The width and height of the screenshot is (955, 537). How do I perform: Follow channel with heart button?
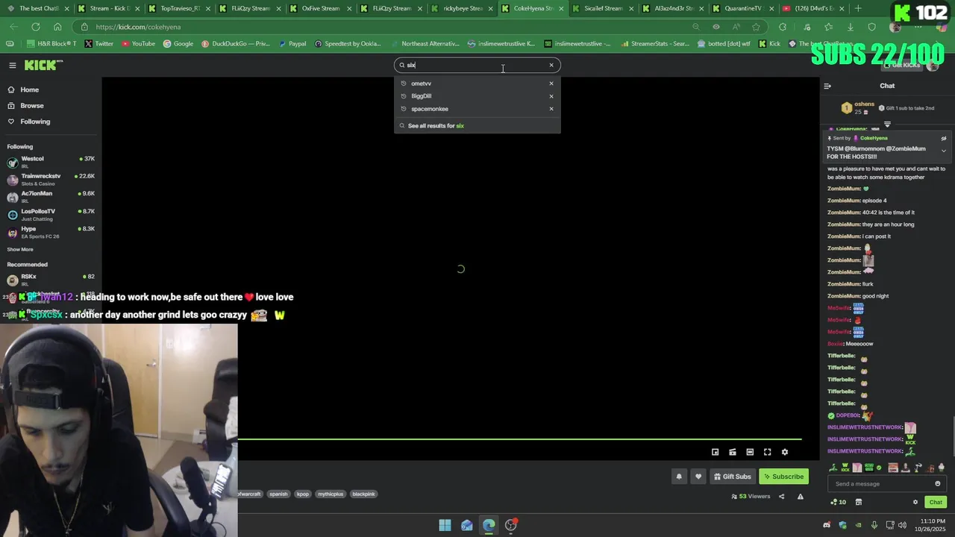coord(698,477)
